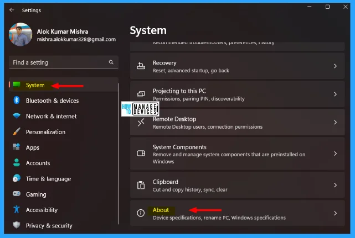This screenshot has width=355, height=238.
Task: Click the Personalization paintbrush icon
Action: point(17,131)
